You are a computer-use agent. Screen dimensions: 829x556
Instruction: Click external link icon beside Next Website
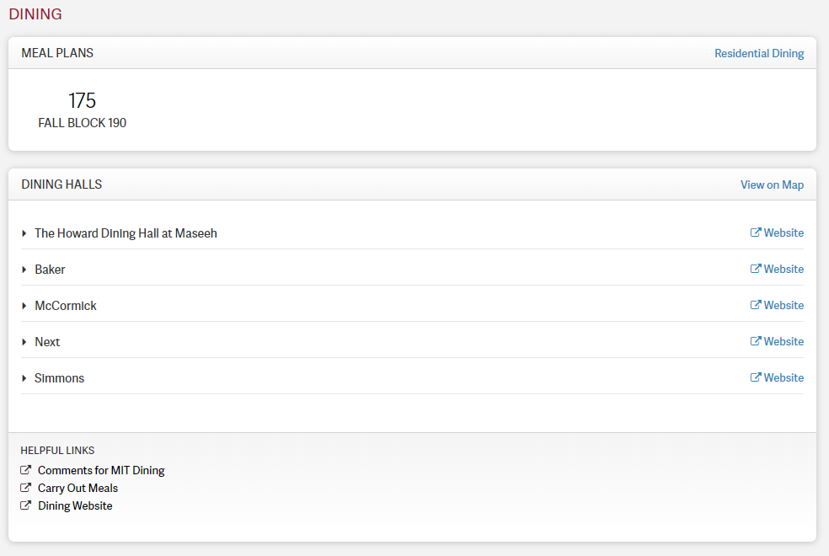756,341
